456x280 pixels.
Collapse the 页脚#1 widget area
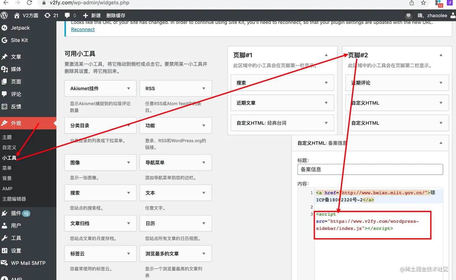coord(326,55)
